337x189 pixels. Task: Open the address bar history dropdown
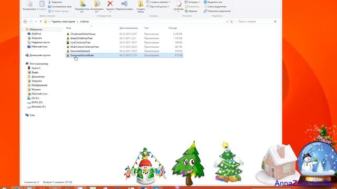click(x=227, y=22)
